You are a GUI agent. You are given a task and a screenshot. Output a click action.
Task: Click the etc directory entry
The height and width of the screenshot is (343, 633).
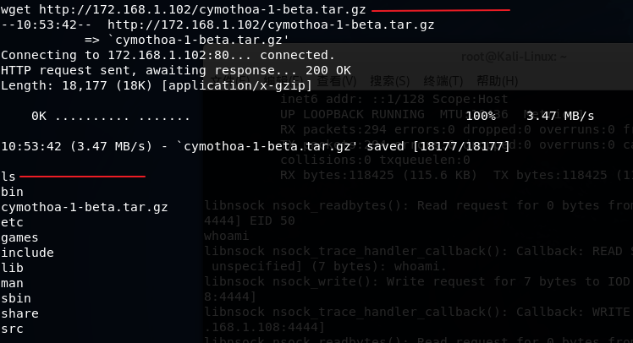click(12, 222)
